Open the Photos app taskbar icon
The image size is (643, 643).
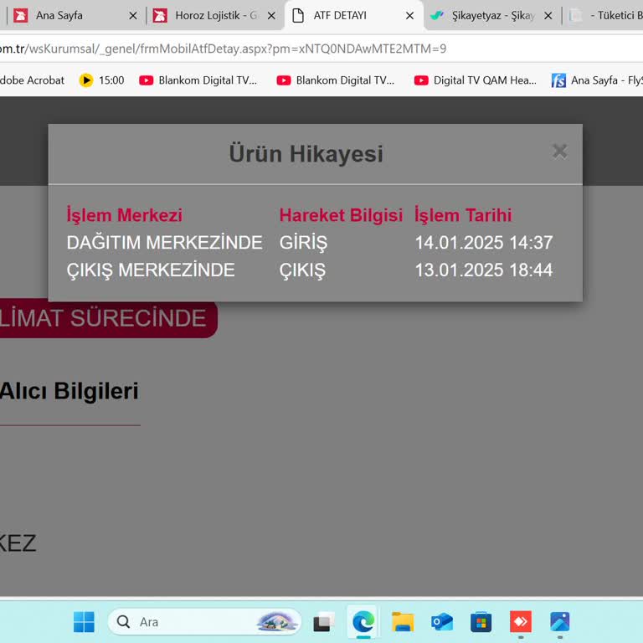[560, 622]
